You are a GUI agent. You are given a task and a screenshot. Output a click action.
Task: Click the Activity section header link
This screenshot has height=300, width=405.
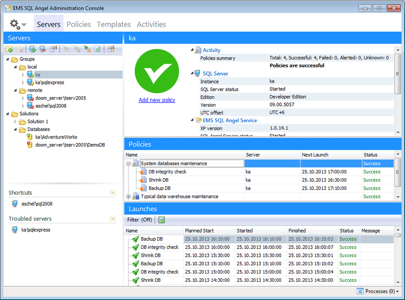(211, 50)
